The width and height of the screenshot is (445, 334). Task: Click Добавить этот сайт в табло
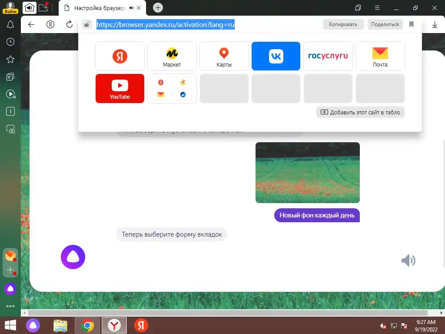click(360, 112)
